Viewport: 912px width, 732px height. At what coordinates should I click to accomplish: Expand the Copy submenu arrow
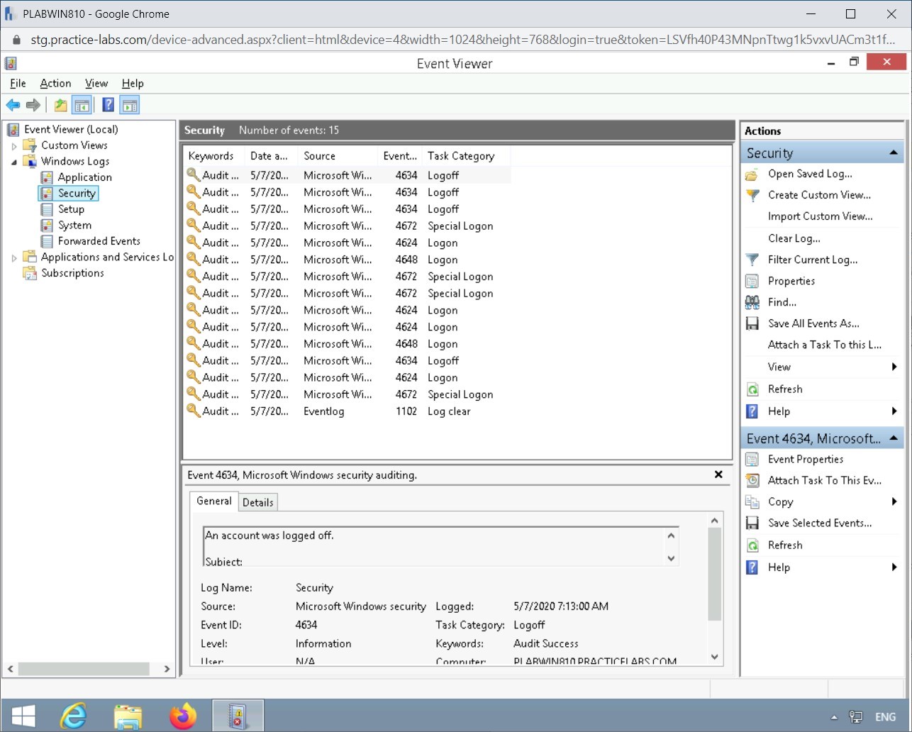pyautogui.click(x=895, y=501)
